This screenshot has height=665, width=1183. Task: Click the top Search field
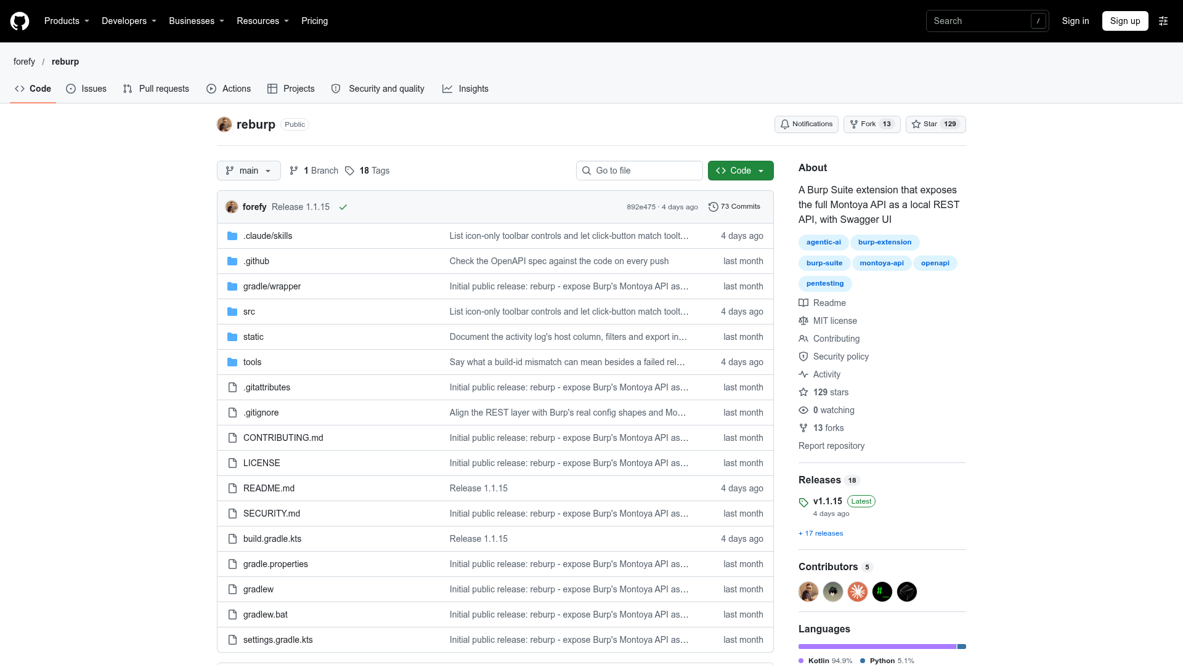987,21
